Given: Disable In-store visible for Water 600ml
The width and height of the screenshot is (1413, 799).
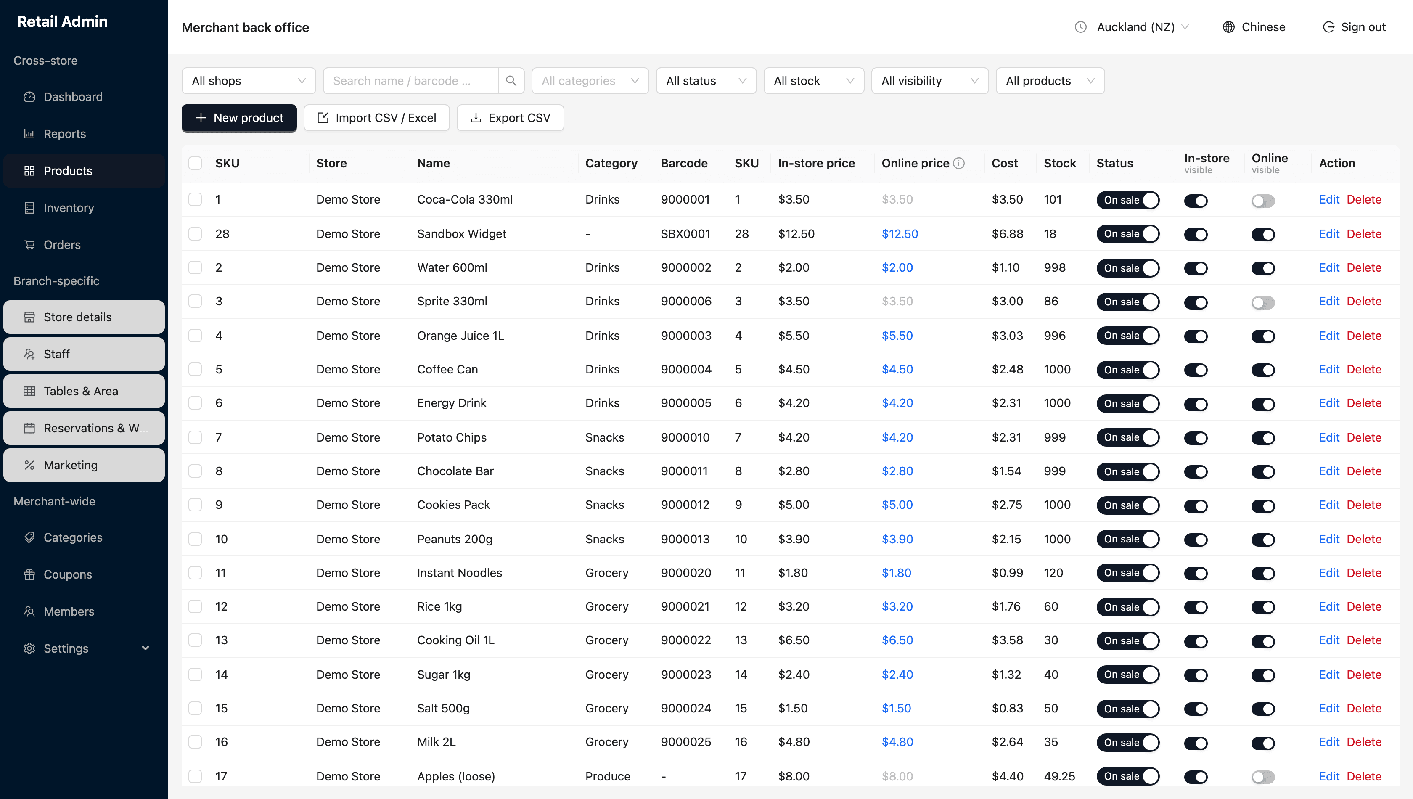Looking at the screenshot, I should click(1195, 268).
